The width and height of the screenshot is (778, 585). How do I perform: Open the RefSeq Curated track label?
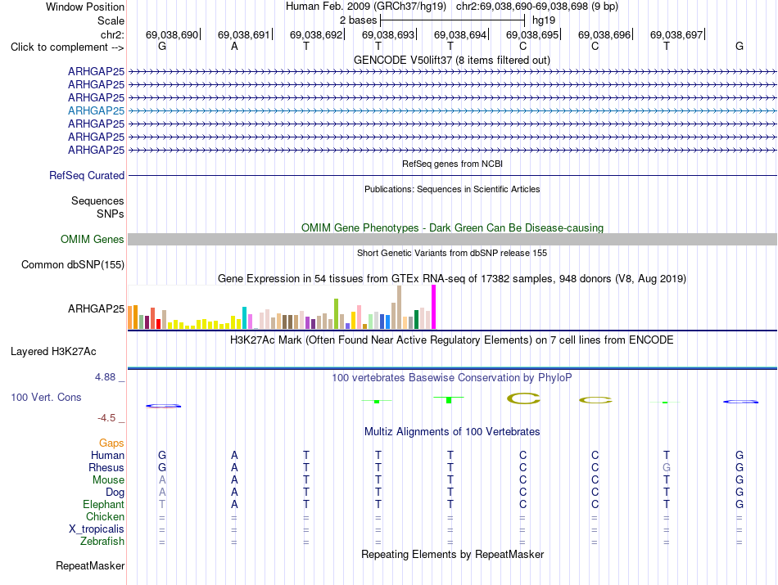[x=86, y=175]
